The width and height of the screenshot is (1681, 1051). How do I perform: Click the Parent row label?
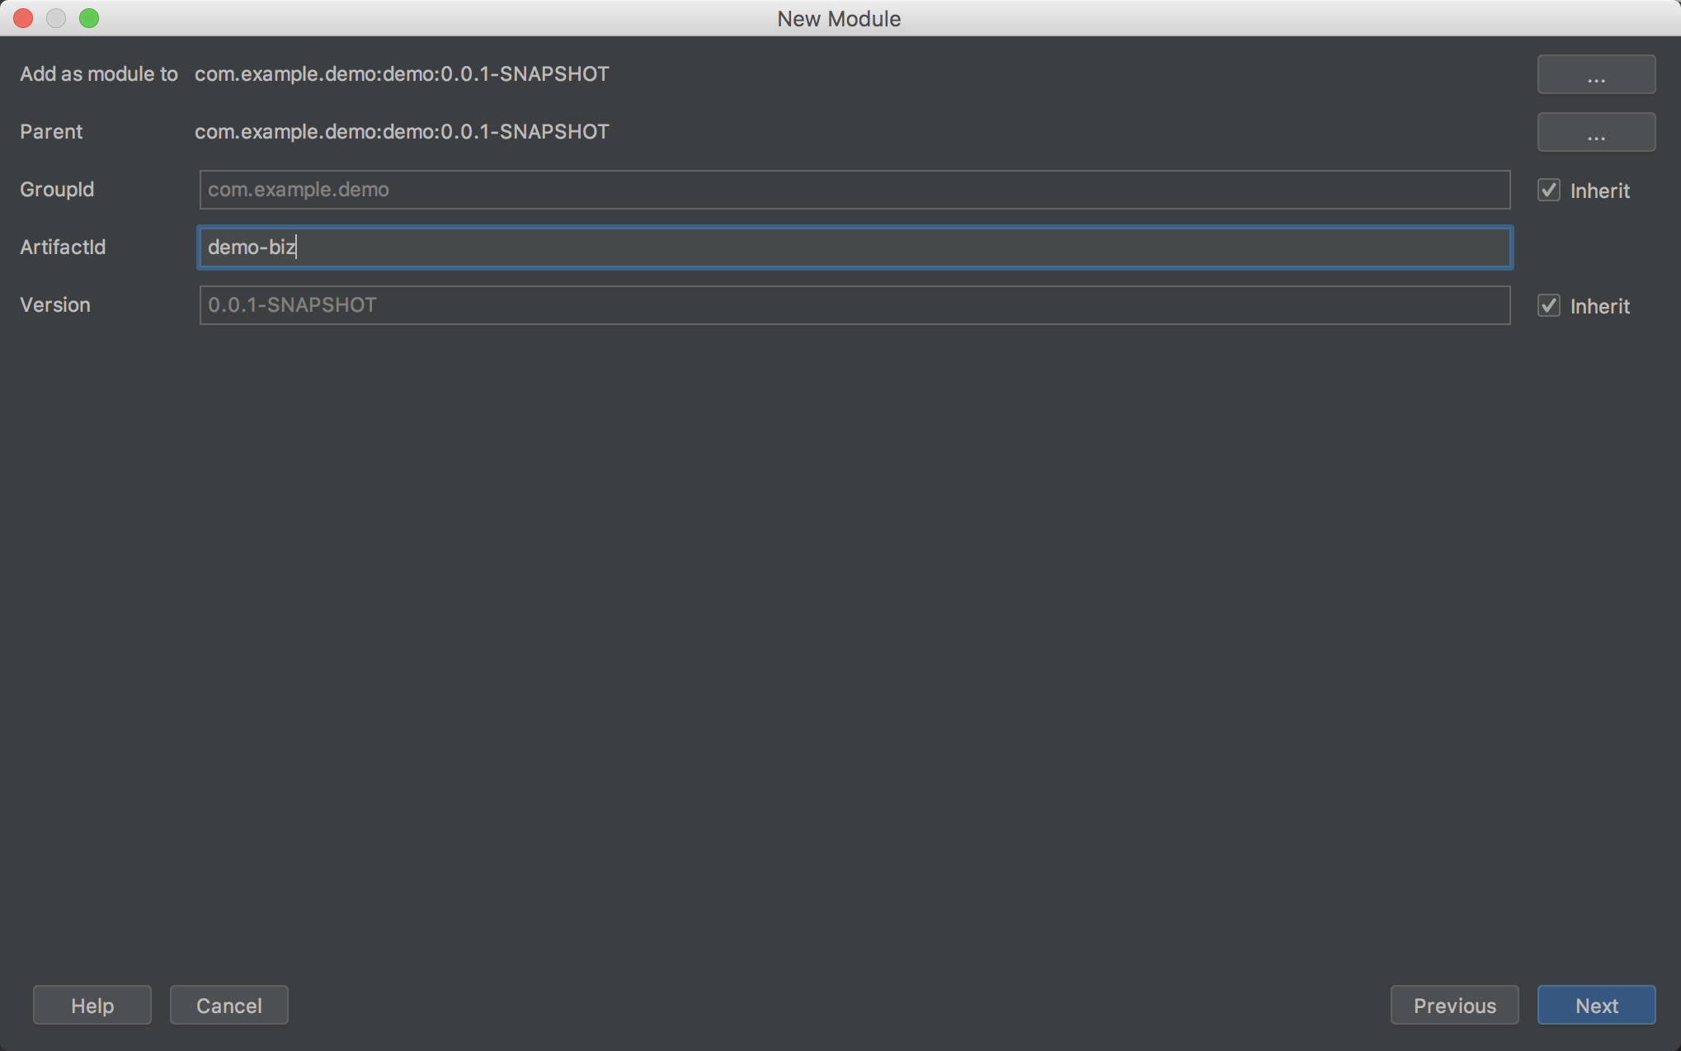point(51,131)
